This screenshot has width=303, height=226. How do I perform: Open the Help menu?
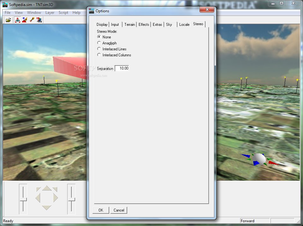pos(76,13)
